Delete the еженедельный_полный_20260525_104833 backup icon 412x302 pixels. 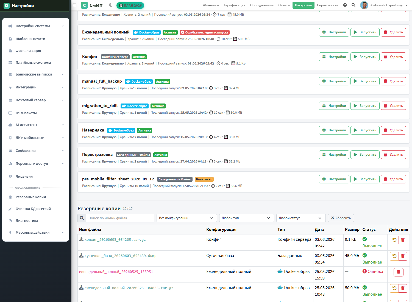click(x=403, y=288)
